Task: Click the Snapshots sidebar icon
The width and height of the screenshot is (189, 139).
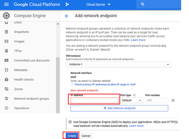Action: tap(7, 32)
